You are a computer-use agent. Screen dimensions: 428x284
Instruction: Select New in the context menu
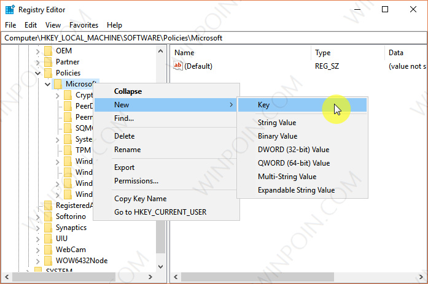pos(166,105)
